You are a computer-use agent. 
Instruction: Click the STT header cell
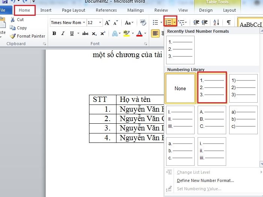pos(103,100)
